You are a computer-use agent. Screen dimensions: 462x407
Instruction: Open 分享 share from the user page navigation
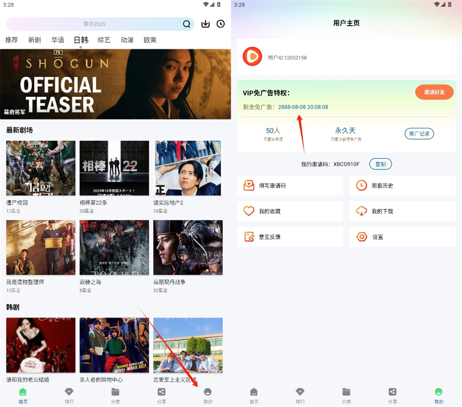[392, 395]
